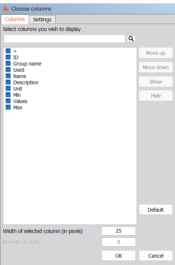Select the 'Description' list row text

26,82
